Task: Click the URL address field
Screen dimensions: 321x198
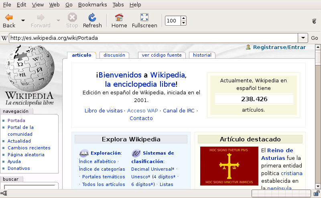Action: point(154,38)
